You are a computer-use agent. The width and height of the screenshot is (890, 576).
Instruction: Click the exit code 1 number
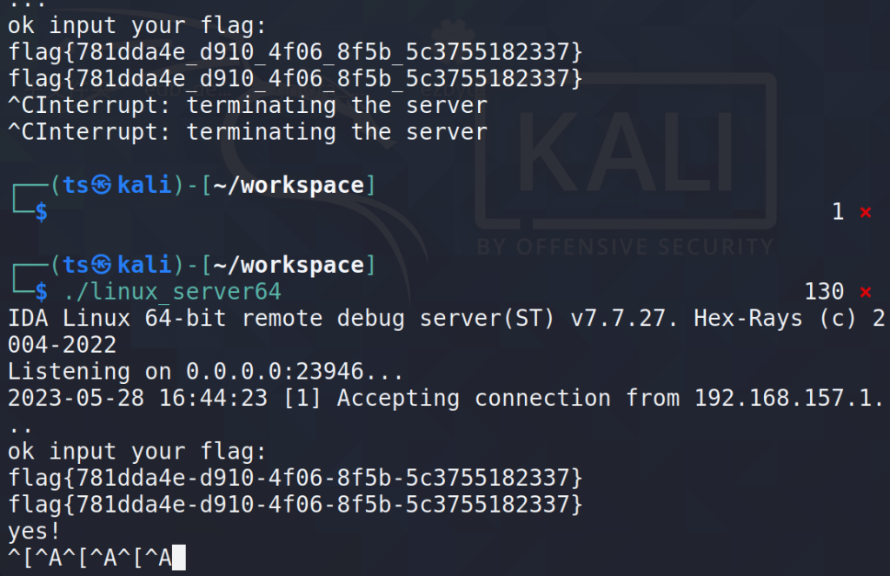pos(838,212)
